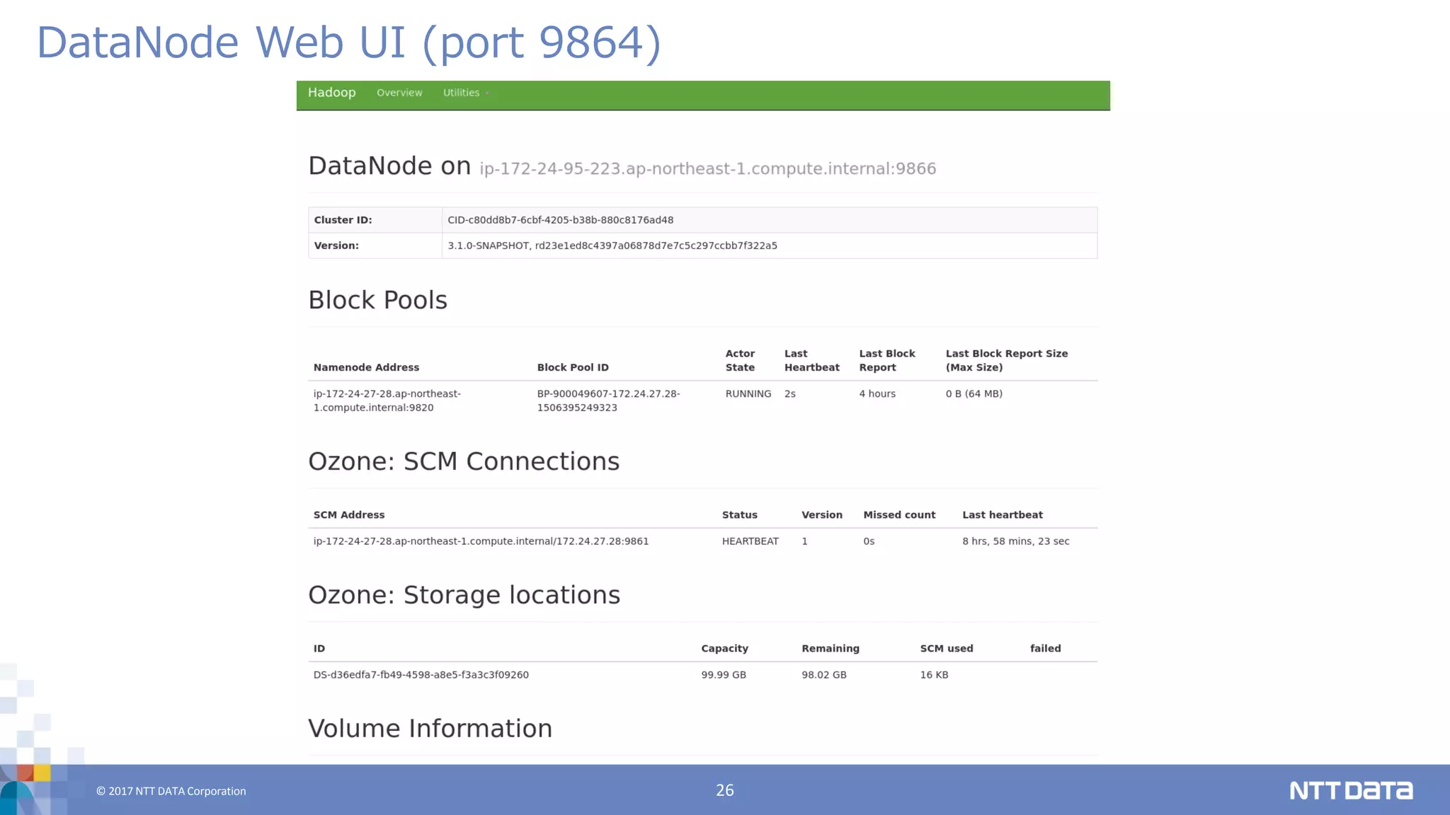Click the HEARTBEAT status cell
1450x815 pixels.
point(750,541)
